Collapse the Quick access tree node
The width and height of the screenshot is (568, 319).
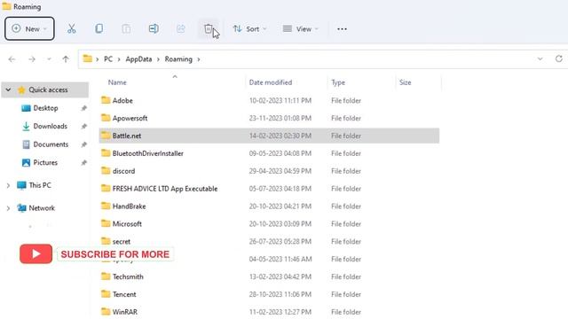click(8, 89)
